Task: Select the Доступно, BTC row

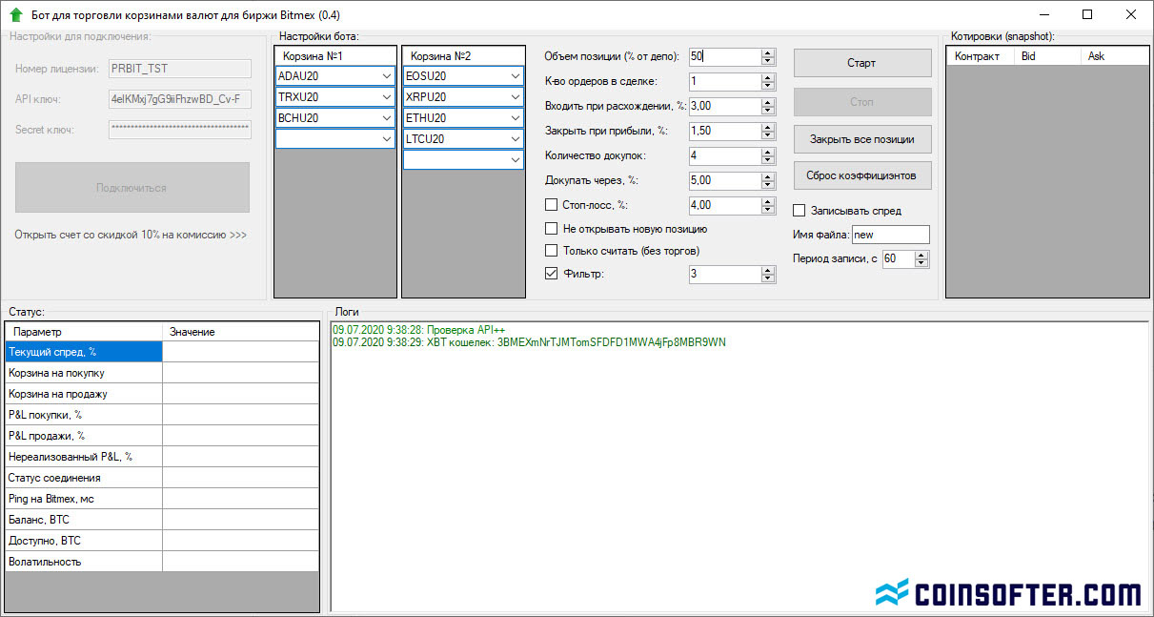Action: tap(162, 541)
